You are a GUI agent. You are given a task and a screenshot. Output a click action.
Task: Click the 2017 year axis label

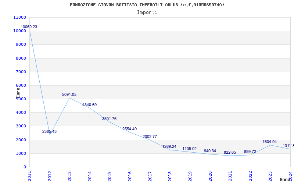tap(150, 176)
